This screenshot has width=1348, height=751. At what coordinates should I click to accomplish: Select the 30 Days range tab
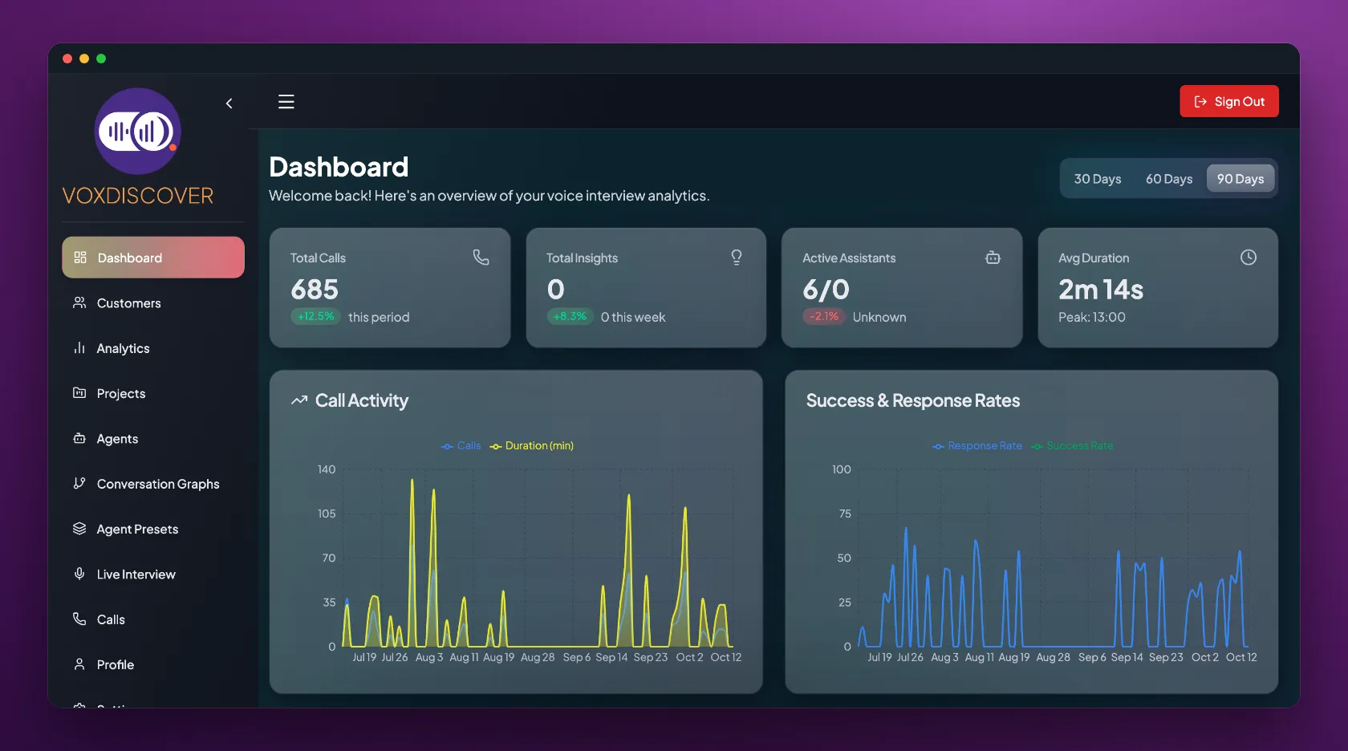[x=1098, y=179]
